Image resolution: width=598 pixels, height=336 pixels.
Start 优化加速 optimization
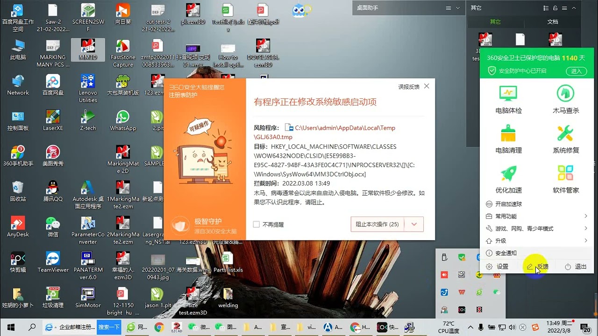point(508,179)
